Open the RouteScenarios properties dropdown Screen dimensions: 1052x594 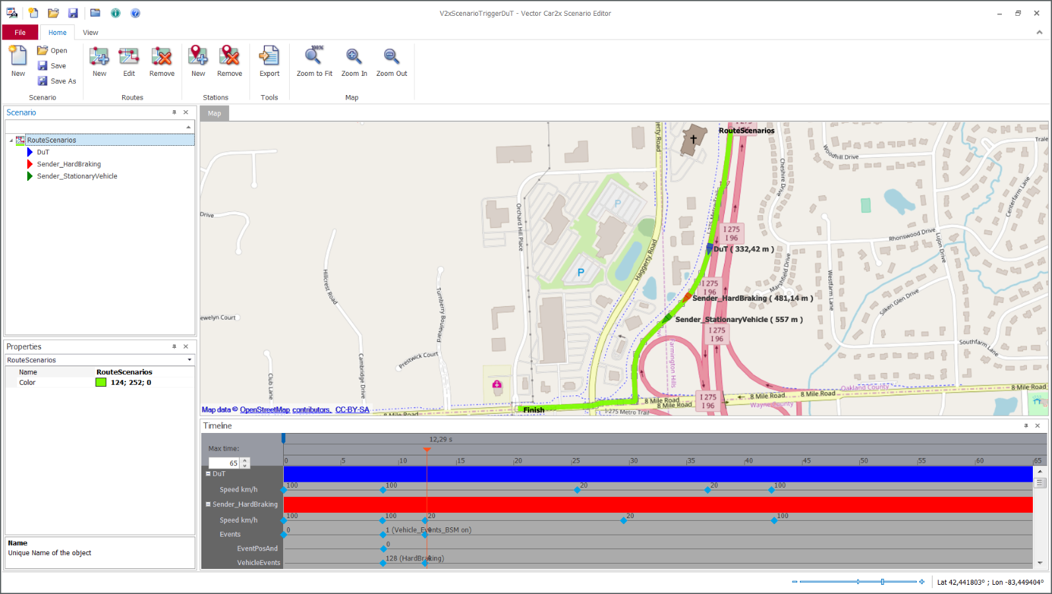(x=189, y=360)
